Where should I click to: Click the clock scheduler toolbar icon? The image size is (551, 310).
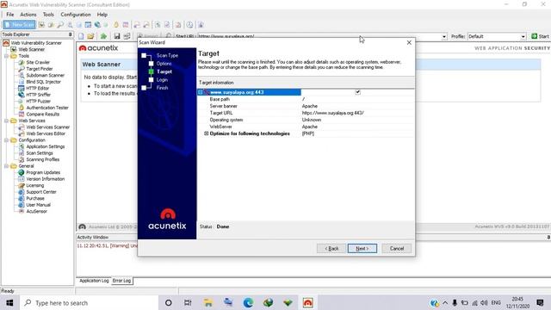pos(189,25)
